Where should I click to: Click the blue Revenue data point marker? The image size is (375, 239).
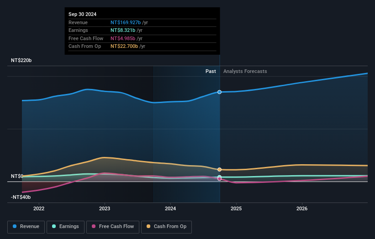coord(219,92)
